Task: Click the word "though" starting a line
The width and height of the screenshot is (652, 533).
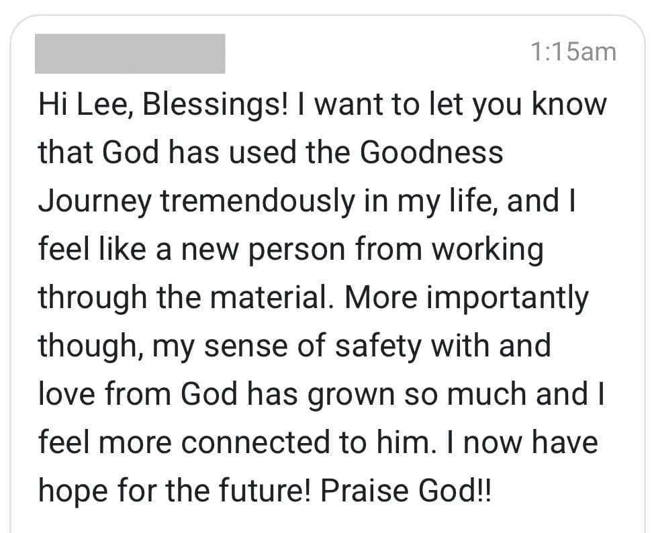Action: click(x=89, y=346)
